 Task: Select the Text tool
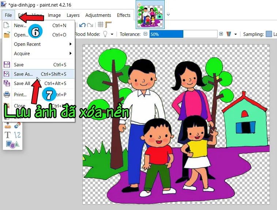(x=8, y=135)
